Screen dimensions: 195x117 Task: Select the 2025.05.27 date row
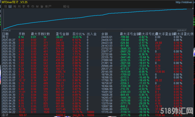click(9, 40)
